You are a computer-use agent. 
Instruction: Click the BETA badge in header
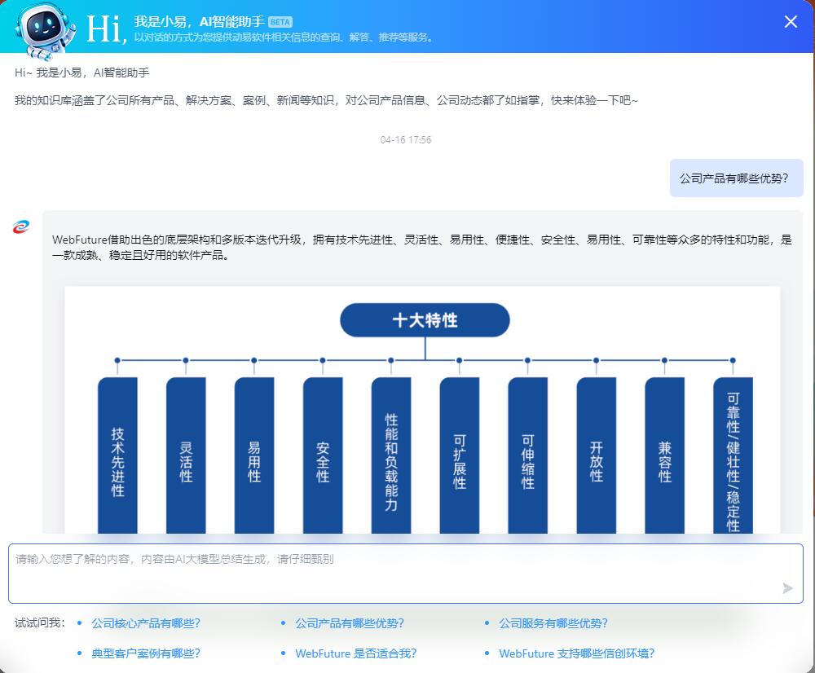click(x=280, y=22)
